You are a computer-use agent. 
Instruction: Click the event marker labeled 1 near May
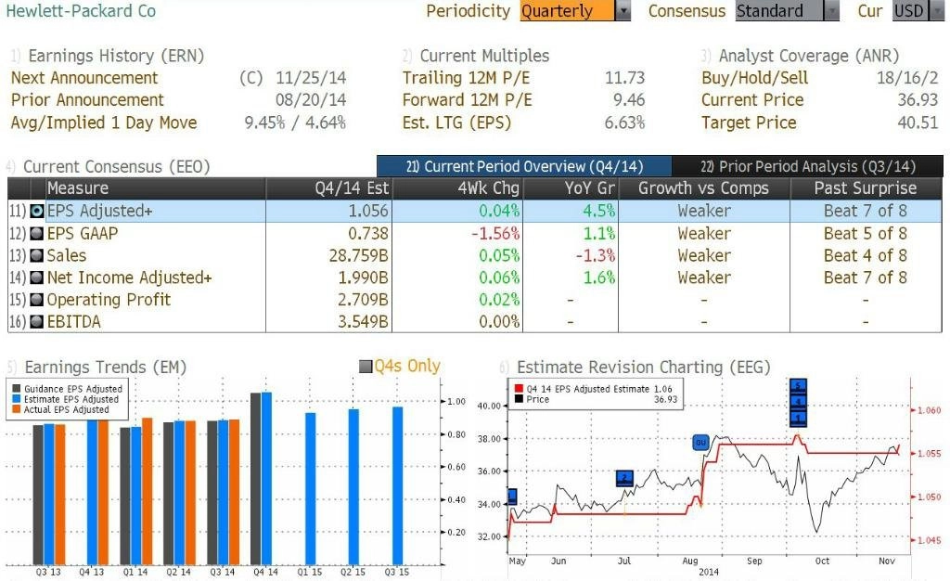(x=512, y=497)
